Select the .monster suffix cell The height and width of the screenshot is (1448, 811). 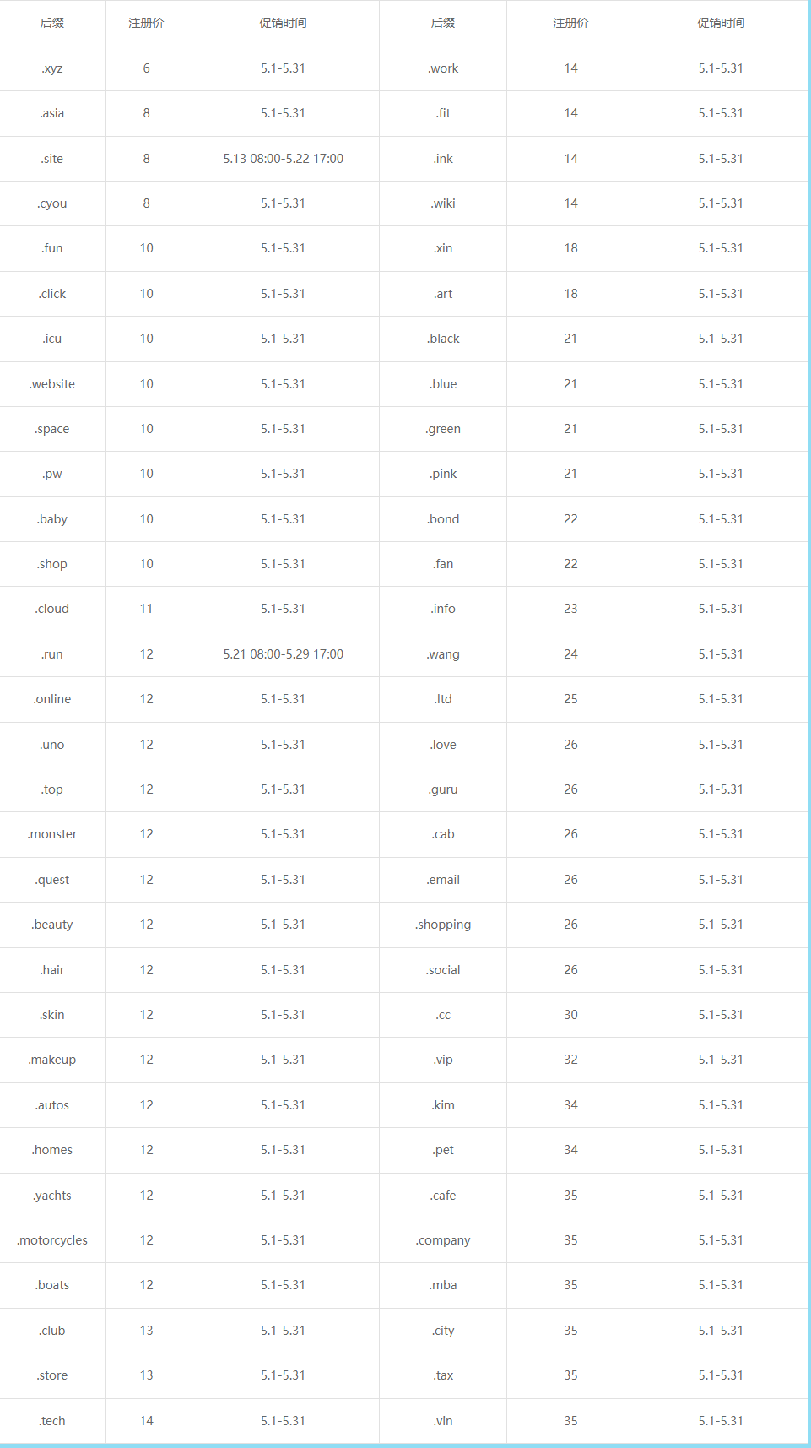(x=52, y=834)
